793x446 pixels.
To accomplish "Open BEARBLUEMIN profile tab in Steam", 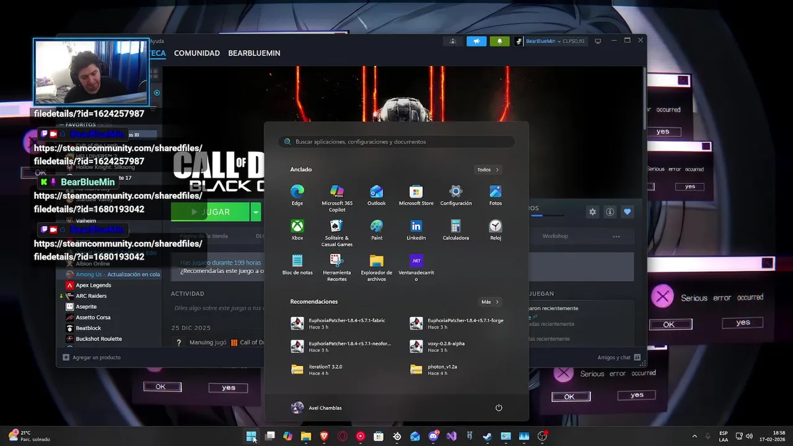I will [x=254, y=53].
